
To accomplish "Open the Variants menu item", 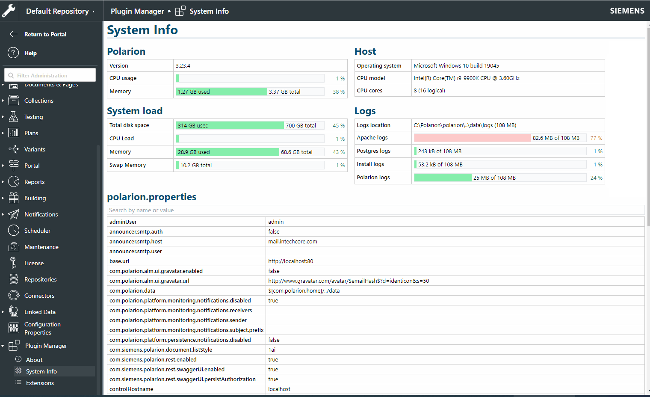I will tap(35, 149).
